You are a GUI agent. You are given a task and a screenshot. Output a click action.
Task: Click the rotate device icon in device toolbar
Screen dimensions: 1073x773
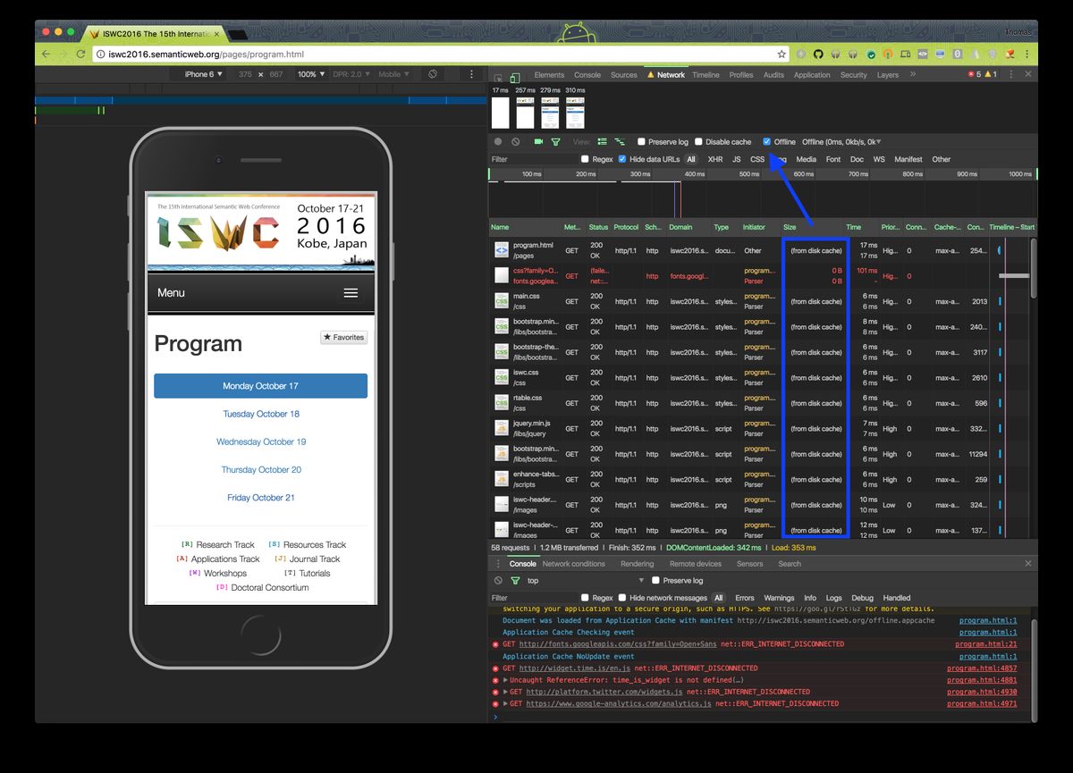pos(433,74)
